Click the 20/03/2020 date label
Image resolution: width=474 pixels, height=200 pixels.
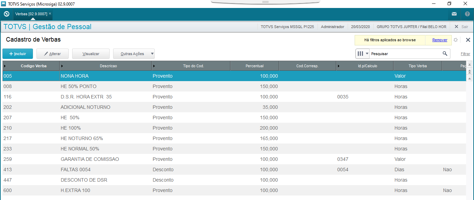(360, 27)
